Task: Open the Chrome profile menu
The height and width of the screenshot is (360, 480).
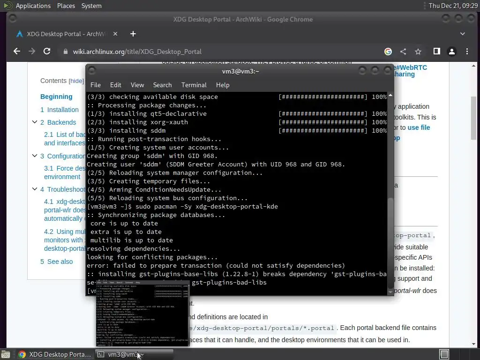Action: [x=451, y=52]
